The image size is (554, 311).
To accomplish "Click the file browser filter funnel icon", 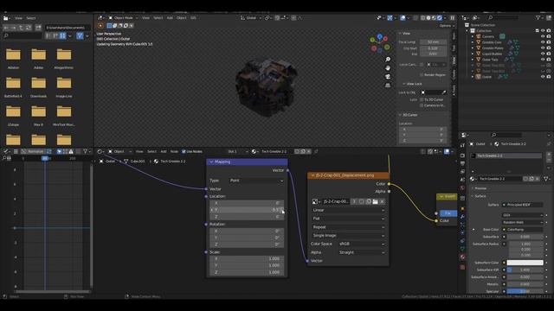I will coord(80,35).
